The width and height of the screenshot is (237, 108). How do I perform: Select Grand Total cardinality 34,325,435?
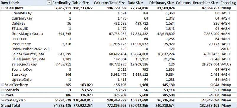(62, 105)
